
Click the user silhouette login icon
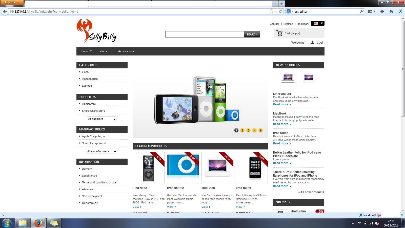(312, 42)
